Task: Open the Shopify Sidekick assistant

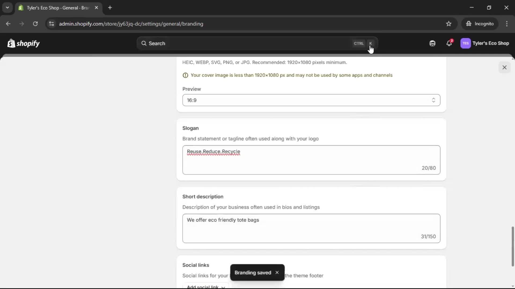Action: click(x=432, y=43)
